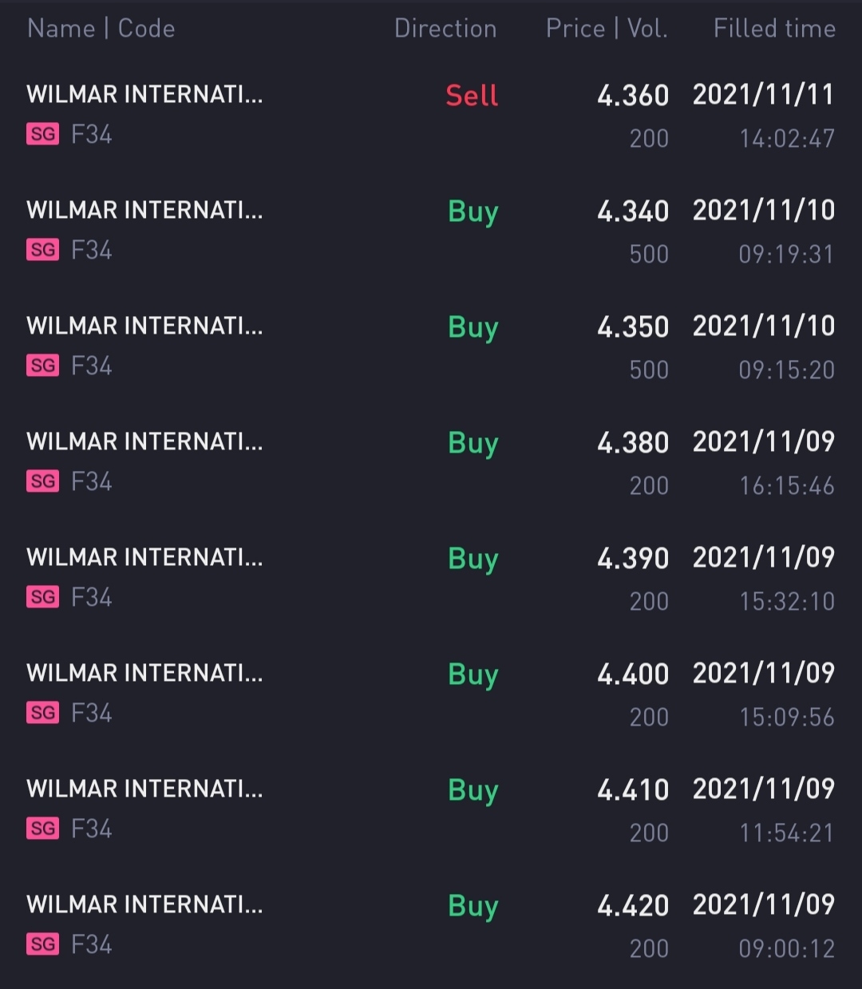
Task: Tap the Price | Vol. column header
Action: pos(607,29)
